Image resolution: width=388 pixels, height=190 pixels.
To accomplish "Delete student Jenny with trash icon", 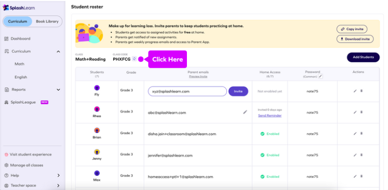I will 361,155.
